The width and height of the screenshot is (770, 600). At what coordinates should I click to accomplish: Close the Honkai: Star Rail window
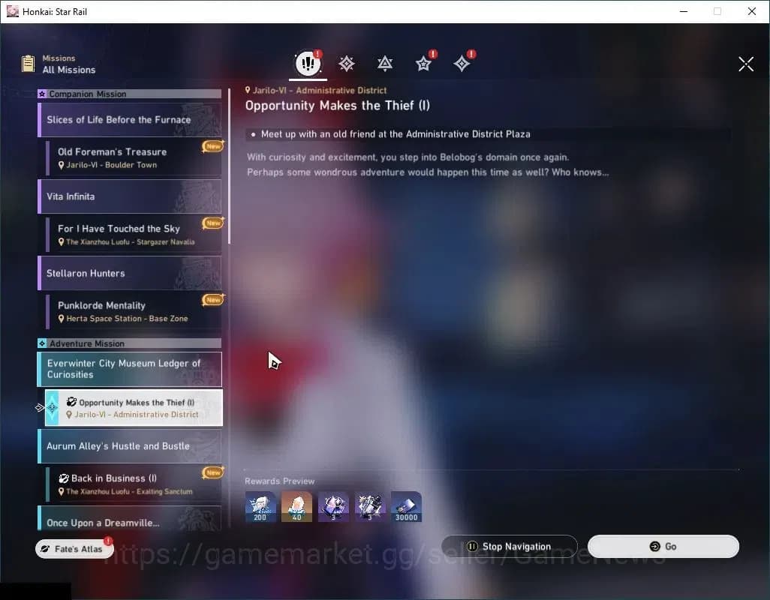coord(752,11)
